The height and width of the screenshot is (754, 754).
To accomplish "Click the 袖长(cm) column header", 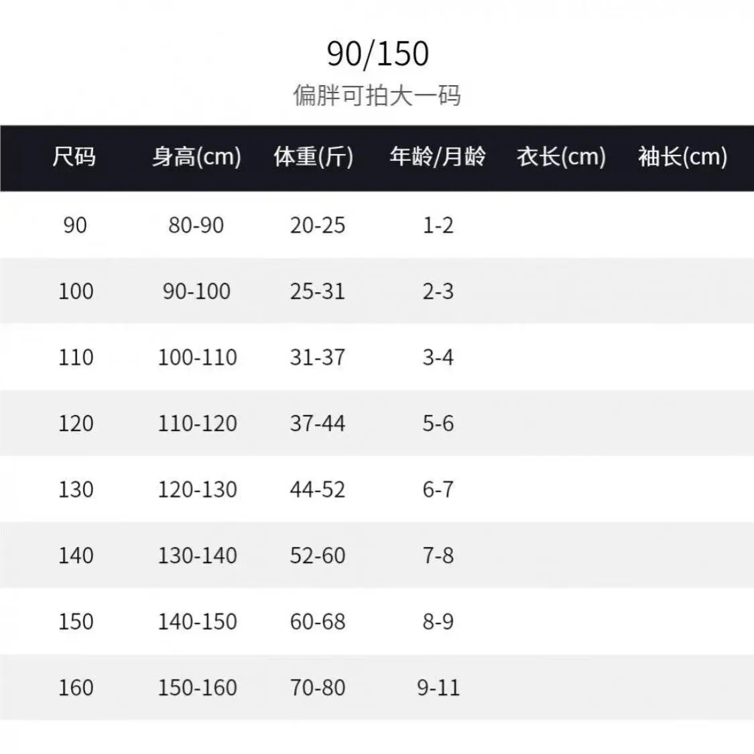I will (x=683, y=157).
